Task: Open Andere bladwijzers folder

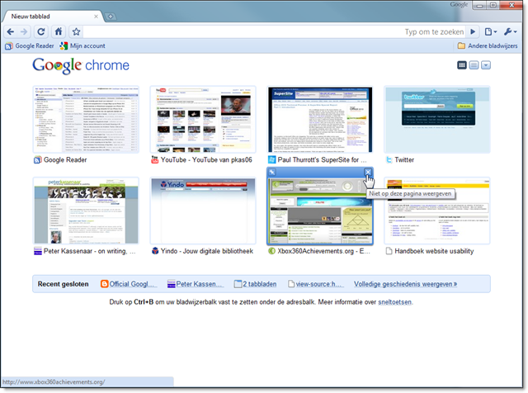Action: click(488, 46)
